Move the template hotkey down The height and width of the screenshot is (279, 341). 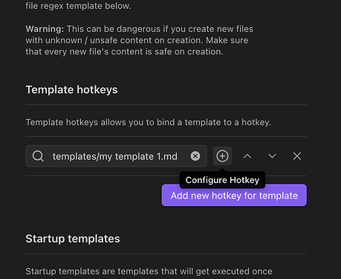click(272, 156)
